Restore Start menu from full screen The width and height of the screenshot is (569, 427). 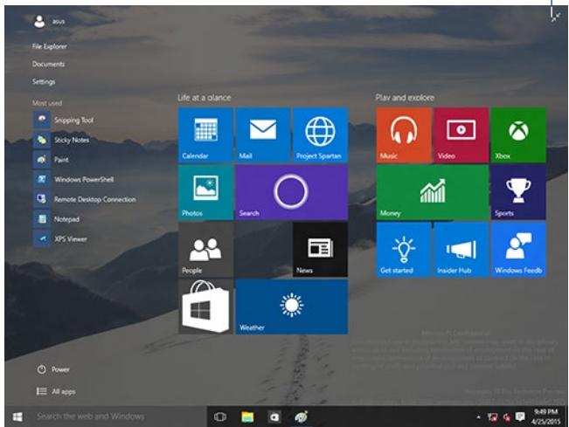555,17
